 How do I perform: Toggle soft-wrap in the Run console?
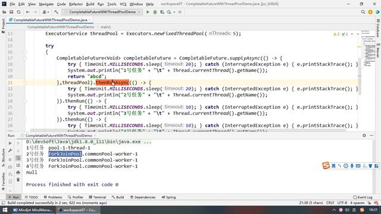coord(18,158)
